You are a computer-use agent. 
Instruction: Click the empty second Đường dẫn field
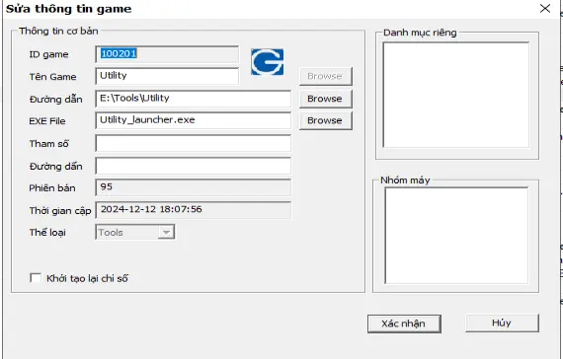coord(194,166)
